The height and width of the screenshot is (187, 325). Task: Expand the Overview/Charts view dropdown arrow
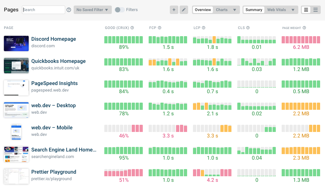click(x=235, y=10)
